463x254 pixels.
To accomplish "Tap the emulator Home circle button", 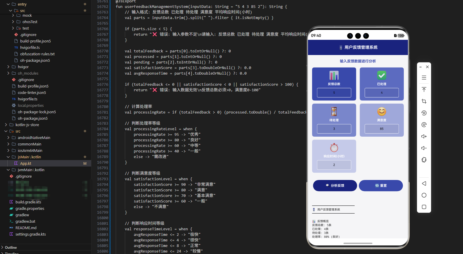I will pos(424,195).
